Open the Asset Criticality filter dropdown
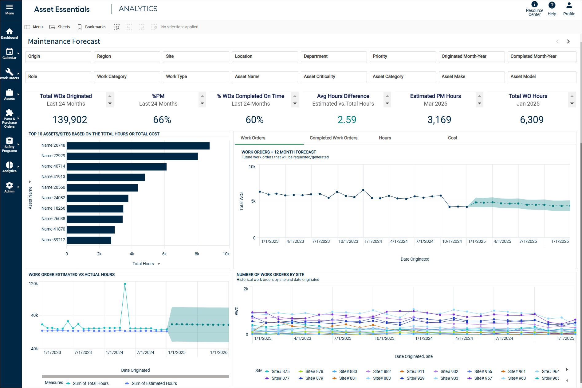Viewport: 582px width, 388px height. coord(333,77)
